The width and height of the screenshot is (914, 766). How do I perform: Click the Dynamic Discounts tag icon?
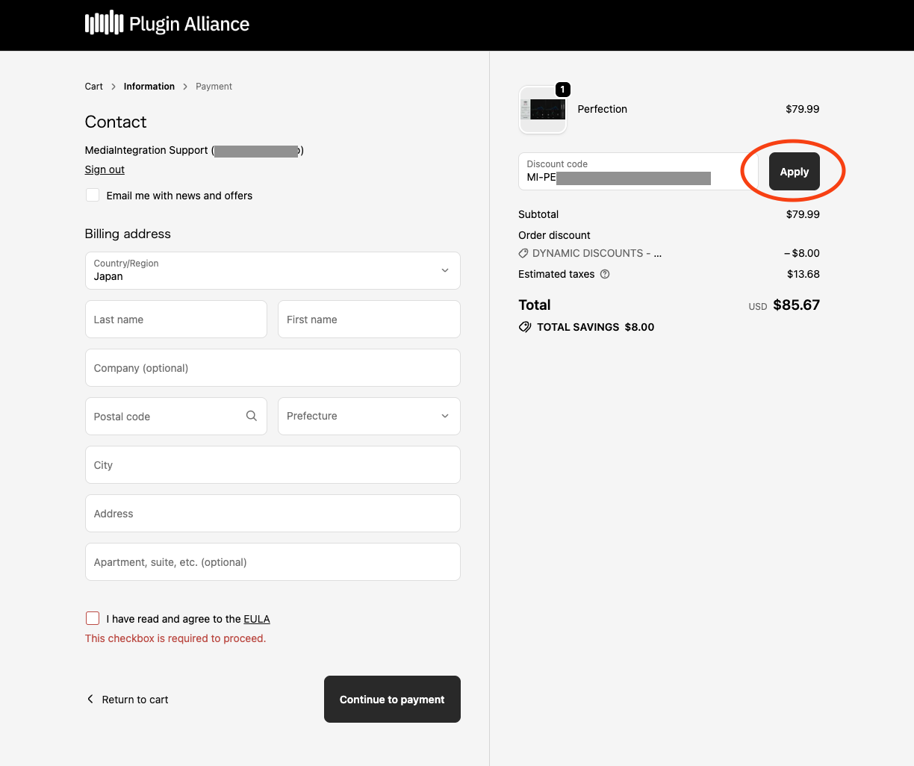coord(523,253)
